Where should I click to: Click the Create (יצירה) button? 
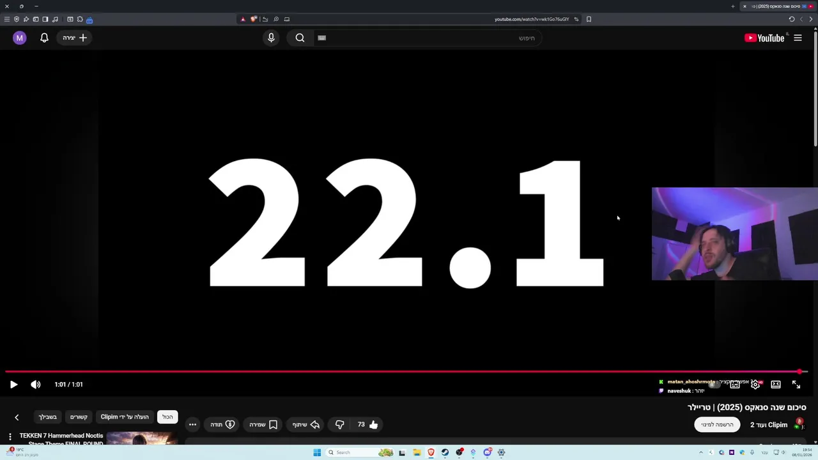[x=75, y=38]
